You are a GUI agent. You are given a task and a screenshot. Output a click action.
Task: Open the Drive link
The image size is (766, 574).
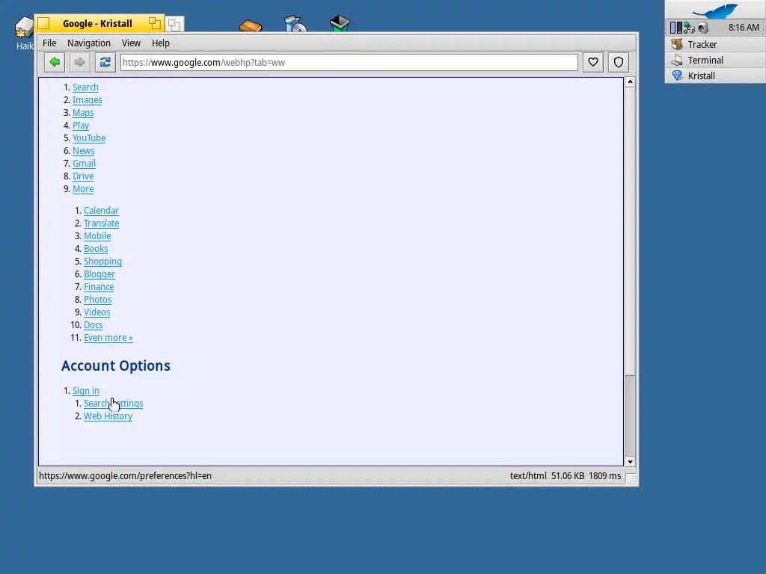(83, 176)
